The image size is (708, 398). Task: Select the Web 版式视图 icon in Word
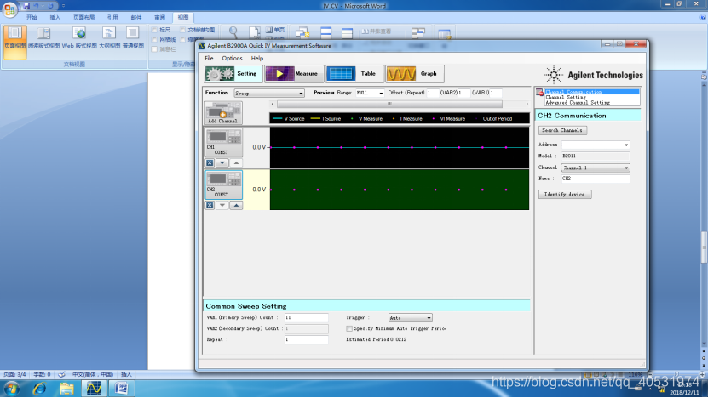79,38
